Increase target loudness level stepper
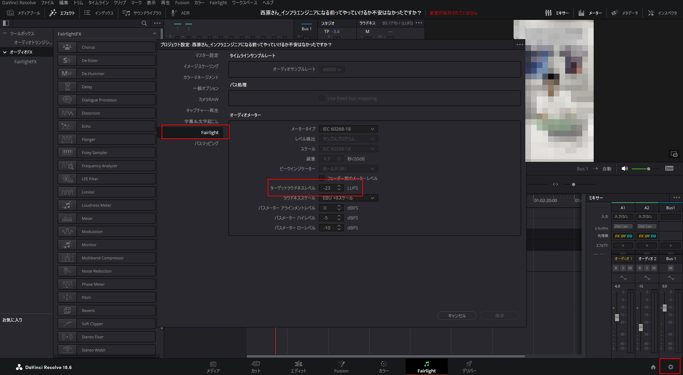The width and height of the screenshot is (683, 375). click(339, 186)
